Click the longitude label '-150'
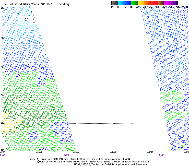This screenshot has height=166, width=189. pyautogui.click(x=3, y=152)
